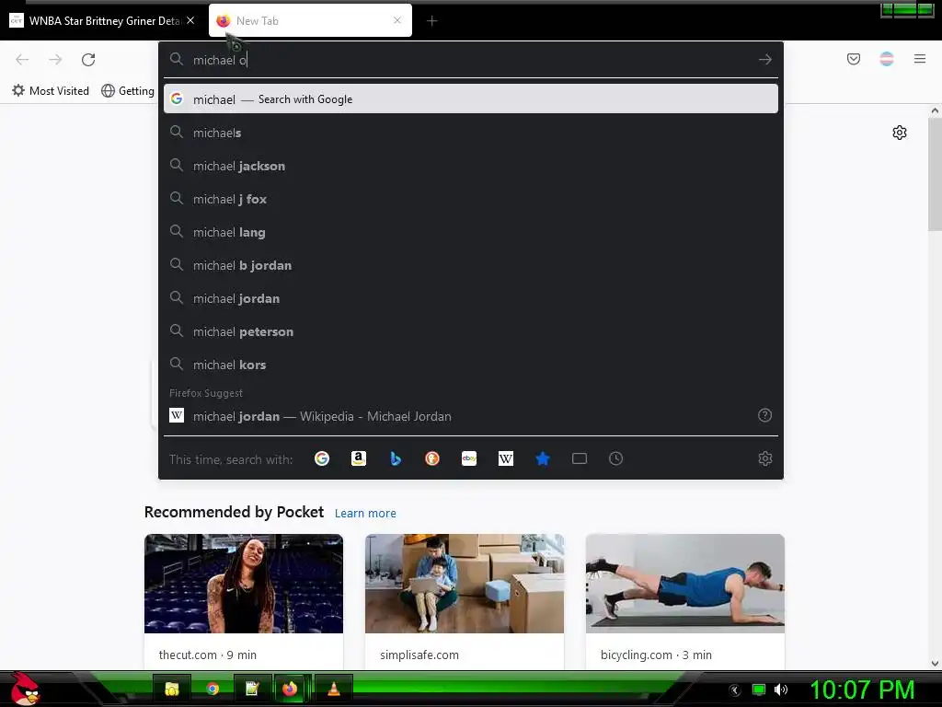Viewport: 942px width, 707px height.
Task: Click 'bicycling.com · 3 min' label
Action: 656,655
